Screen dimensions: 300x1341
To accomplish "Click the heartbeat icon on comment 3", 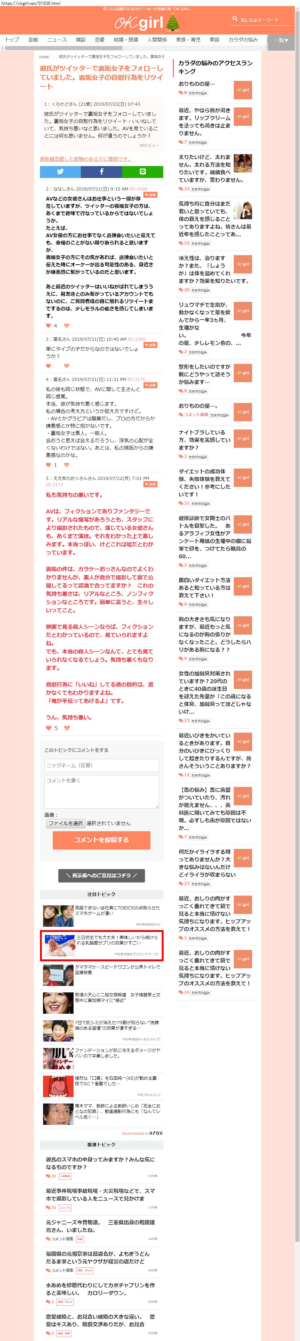I will click(67, 366).
